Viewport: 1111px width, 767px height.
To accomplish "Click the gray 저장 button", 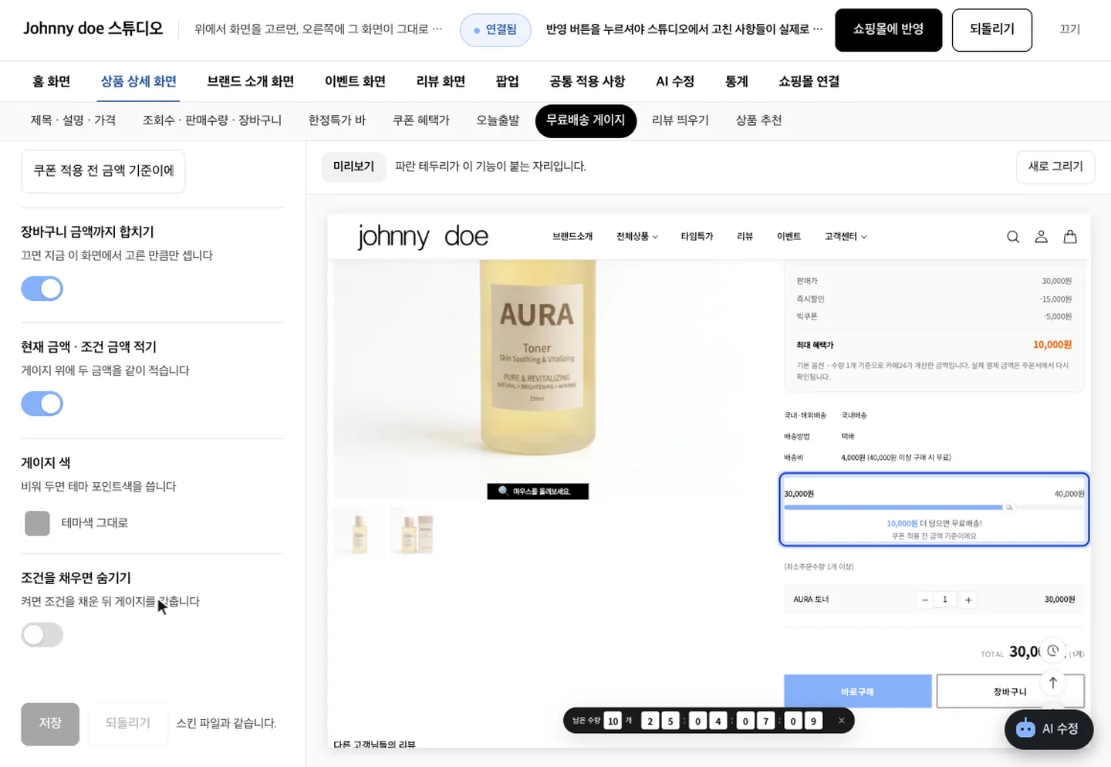I will [50, 724].
